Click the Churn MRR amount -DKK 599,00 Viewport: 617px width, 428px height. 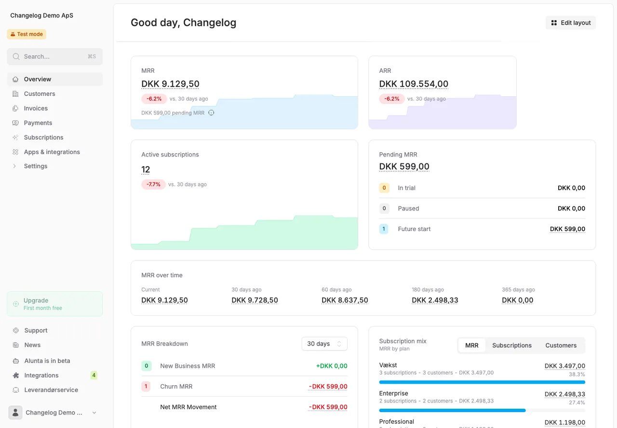click(x=328, y=387)
